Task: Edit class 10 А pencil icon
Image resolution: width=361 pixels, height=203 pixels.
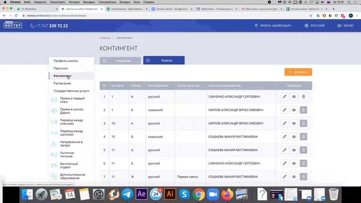Action: (x=284, y=123)
